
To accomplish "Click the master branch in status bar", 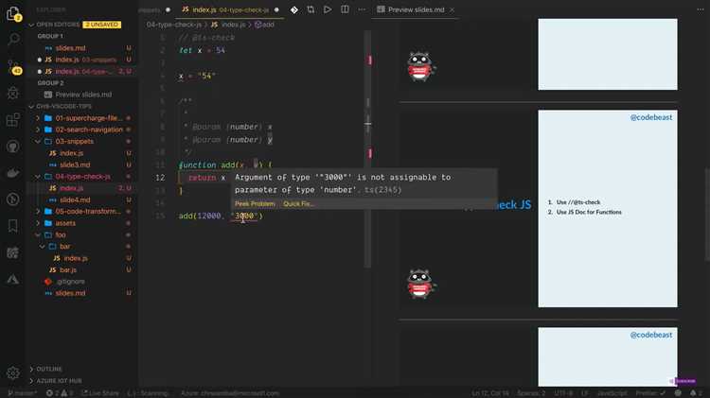I will [x=23, y=393].
